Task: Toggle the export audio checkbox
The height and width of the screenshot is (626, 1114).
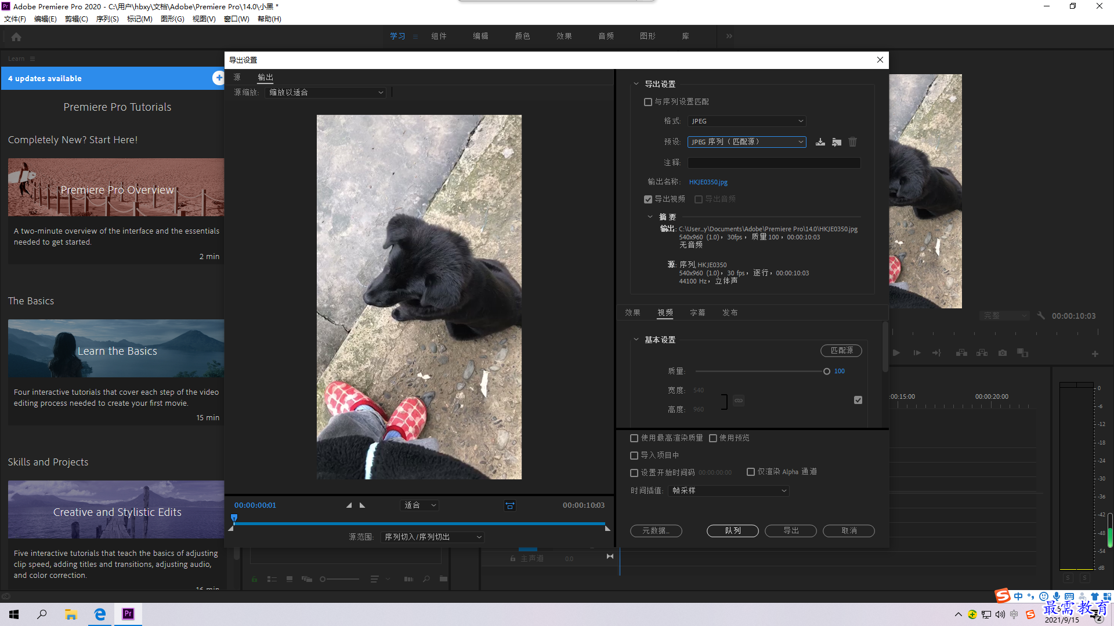Action: [699, 199]
